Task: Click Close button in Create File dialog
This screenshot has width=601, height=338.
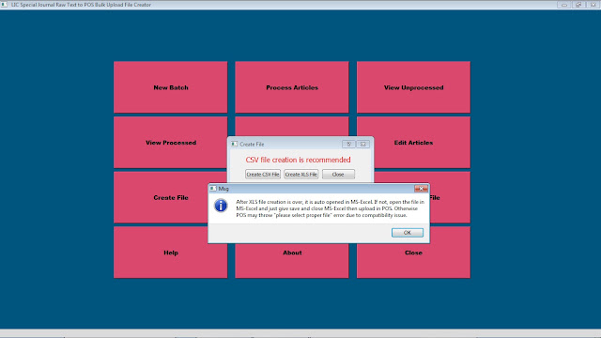Action: 338,175
